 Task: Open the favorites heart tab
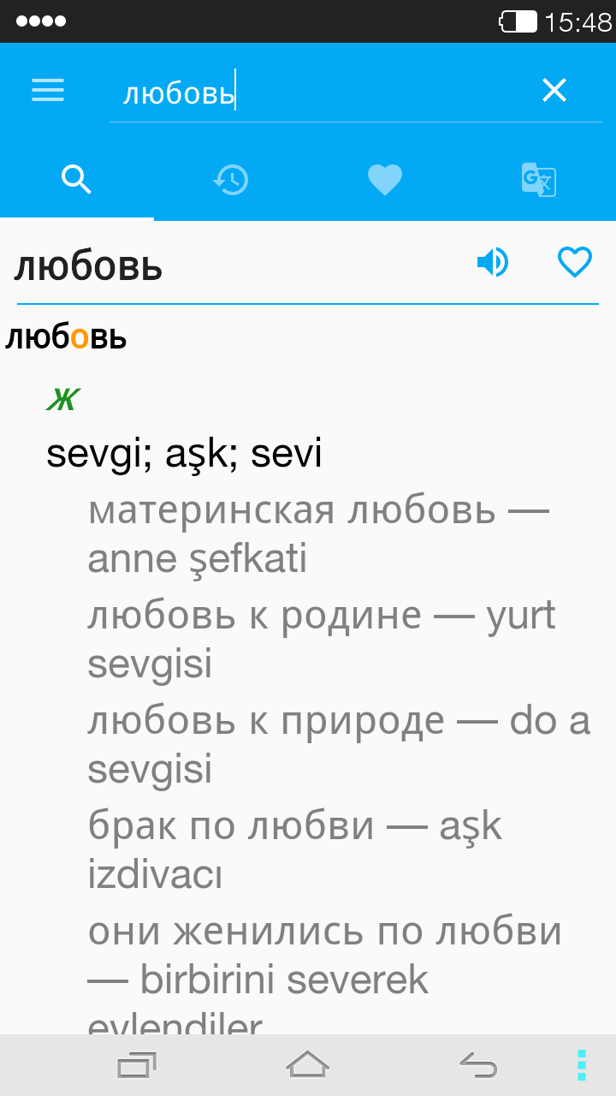click(385, 180)
